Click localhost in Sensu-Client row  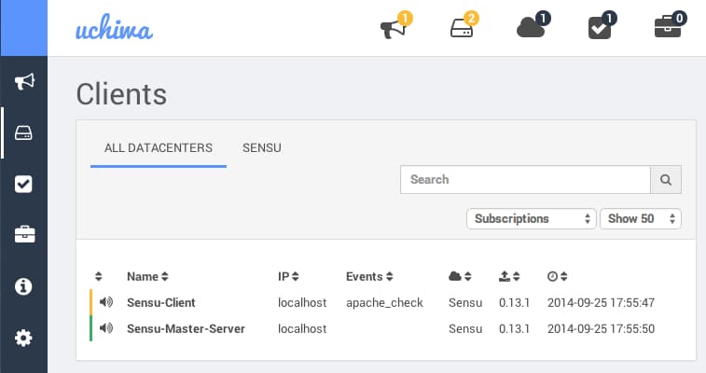click(x=302, y=303)
